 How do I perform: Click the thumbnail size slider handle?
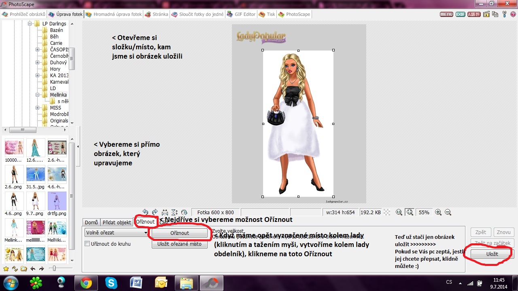55,269
